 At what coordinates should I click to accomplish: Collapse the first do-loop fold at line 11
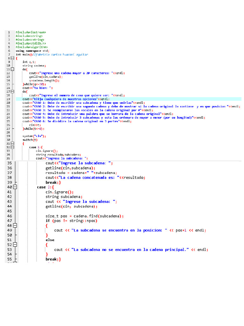point(12,69)
